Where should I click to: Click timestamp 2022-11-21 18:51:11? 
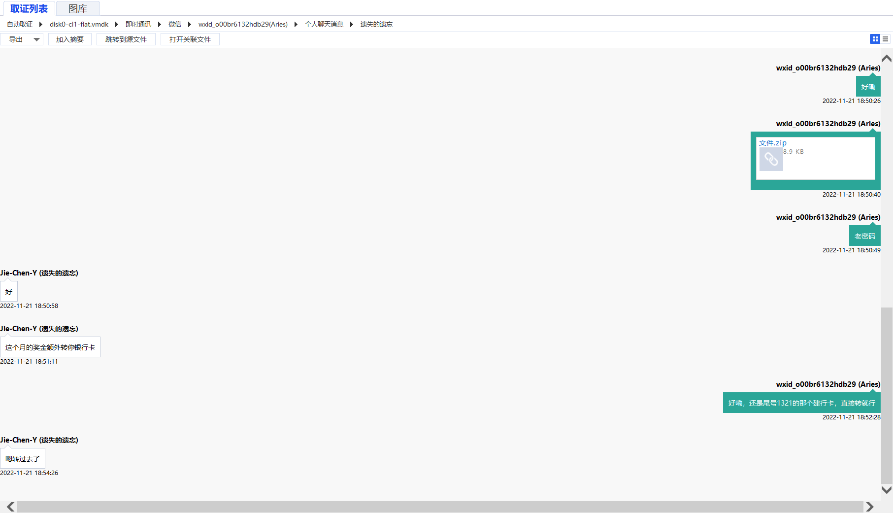(x=29, y=362)
